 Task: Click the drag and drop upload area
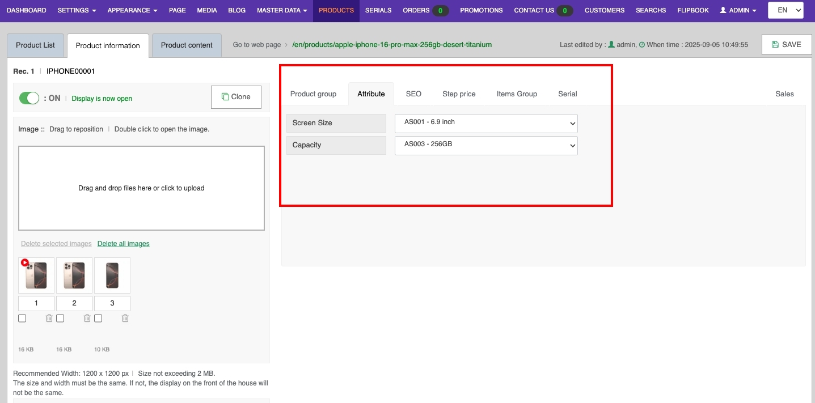coord(141,188)
